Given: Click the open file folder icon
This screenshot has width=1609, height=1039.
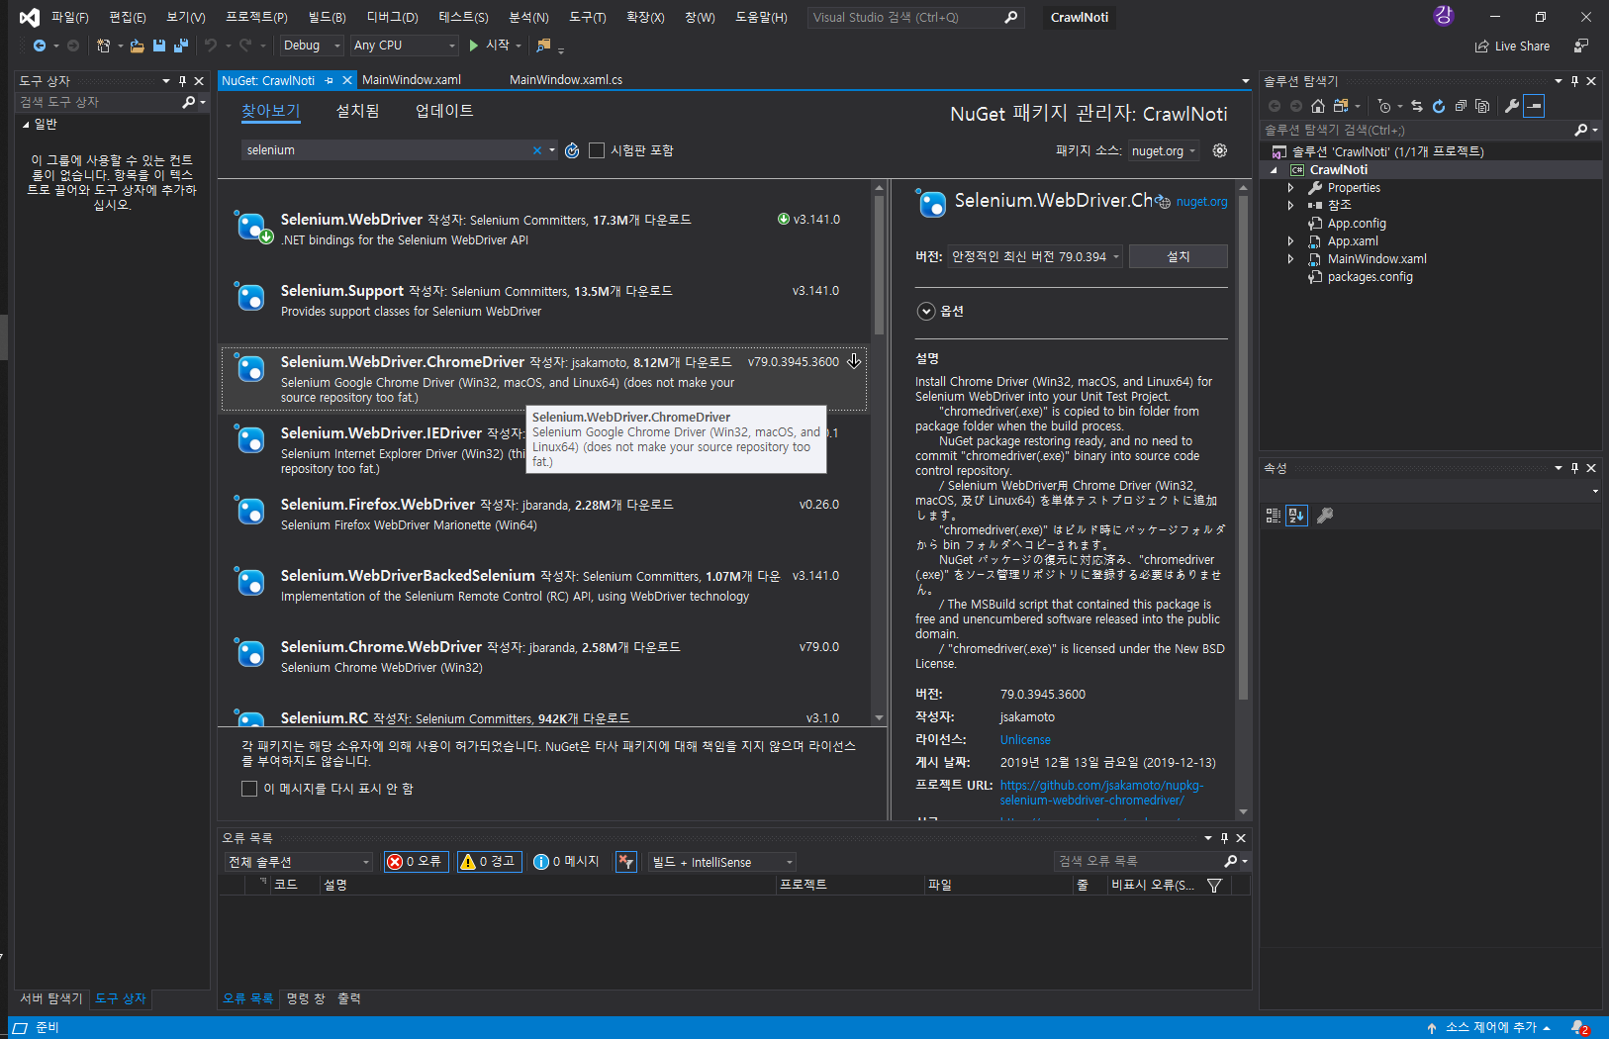Looking at the screenshot, I should tap(137, 46).
